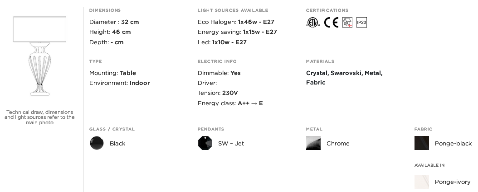Click the Eco Halogen 1x46w - E27 text
This screenshot has height=192, width=478.
[236, 22]
